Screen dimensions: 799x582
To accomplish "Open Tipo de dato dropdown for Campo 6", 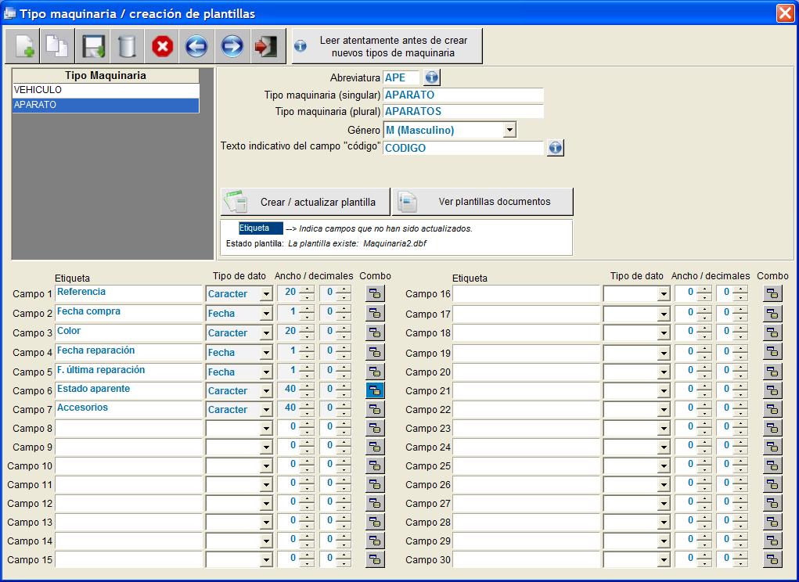I will [x=266, y=391].
